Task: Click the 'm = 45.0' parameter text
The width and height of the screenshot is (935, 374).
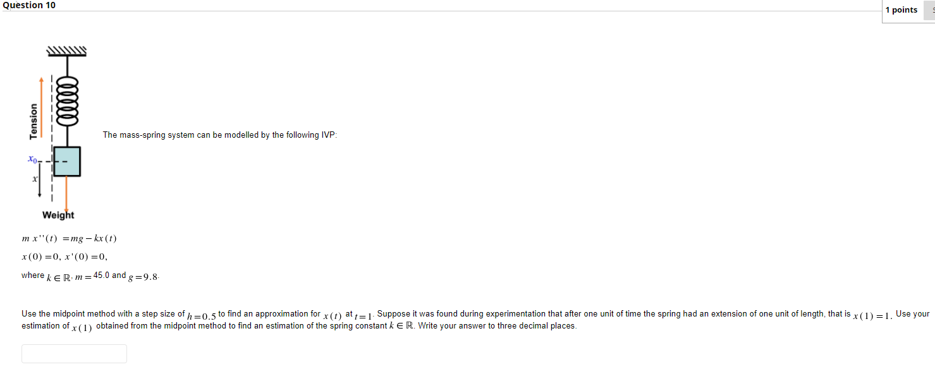Action: (92, 275)
